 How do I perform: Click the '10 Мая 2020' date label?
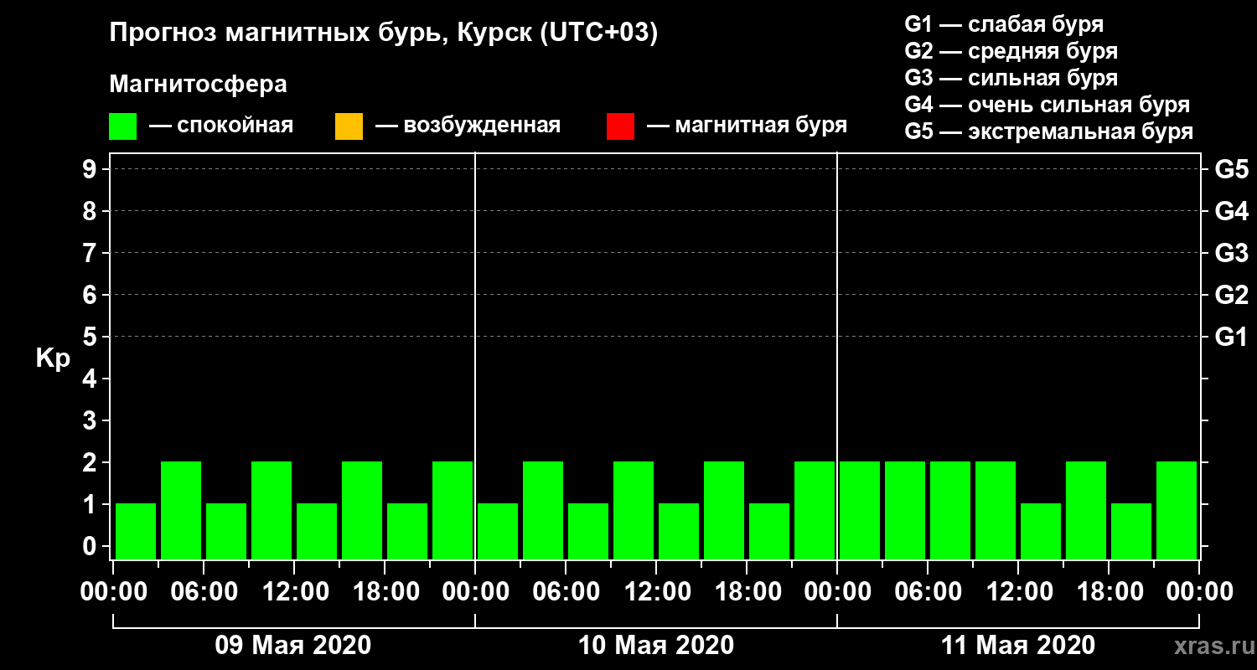(656, 646)
